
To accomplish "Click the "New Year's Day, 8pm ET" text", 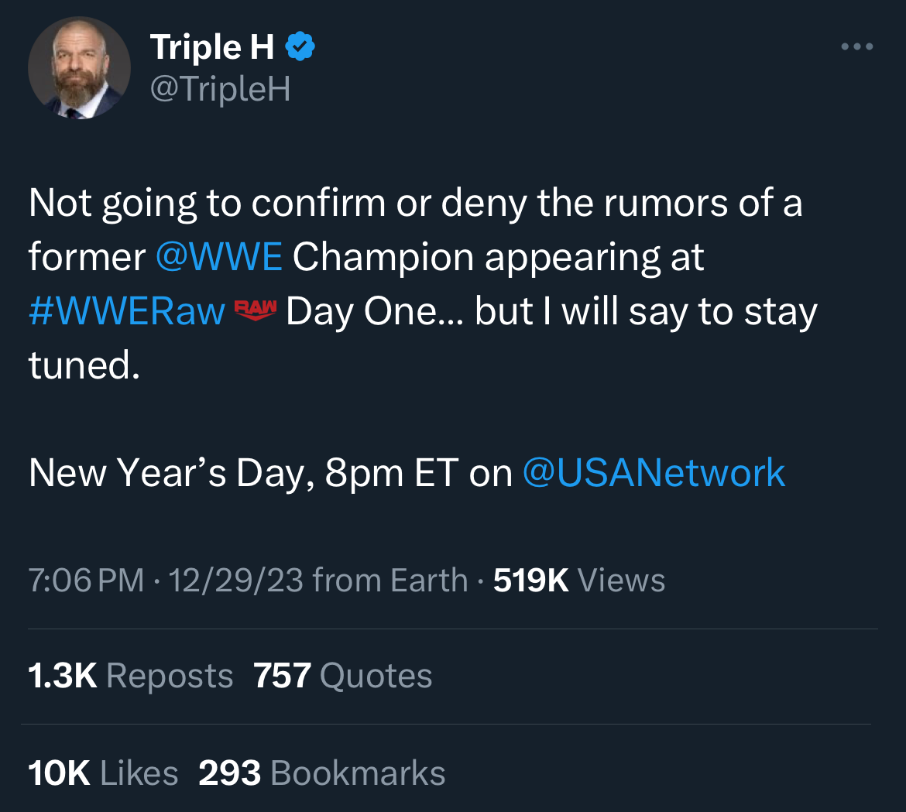I will click(243, 473).
